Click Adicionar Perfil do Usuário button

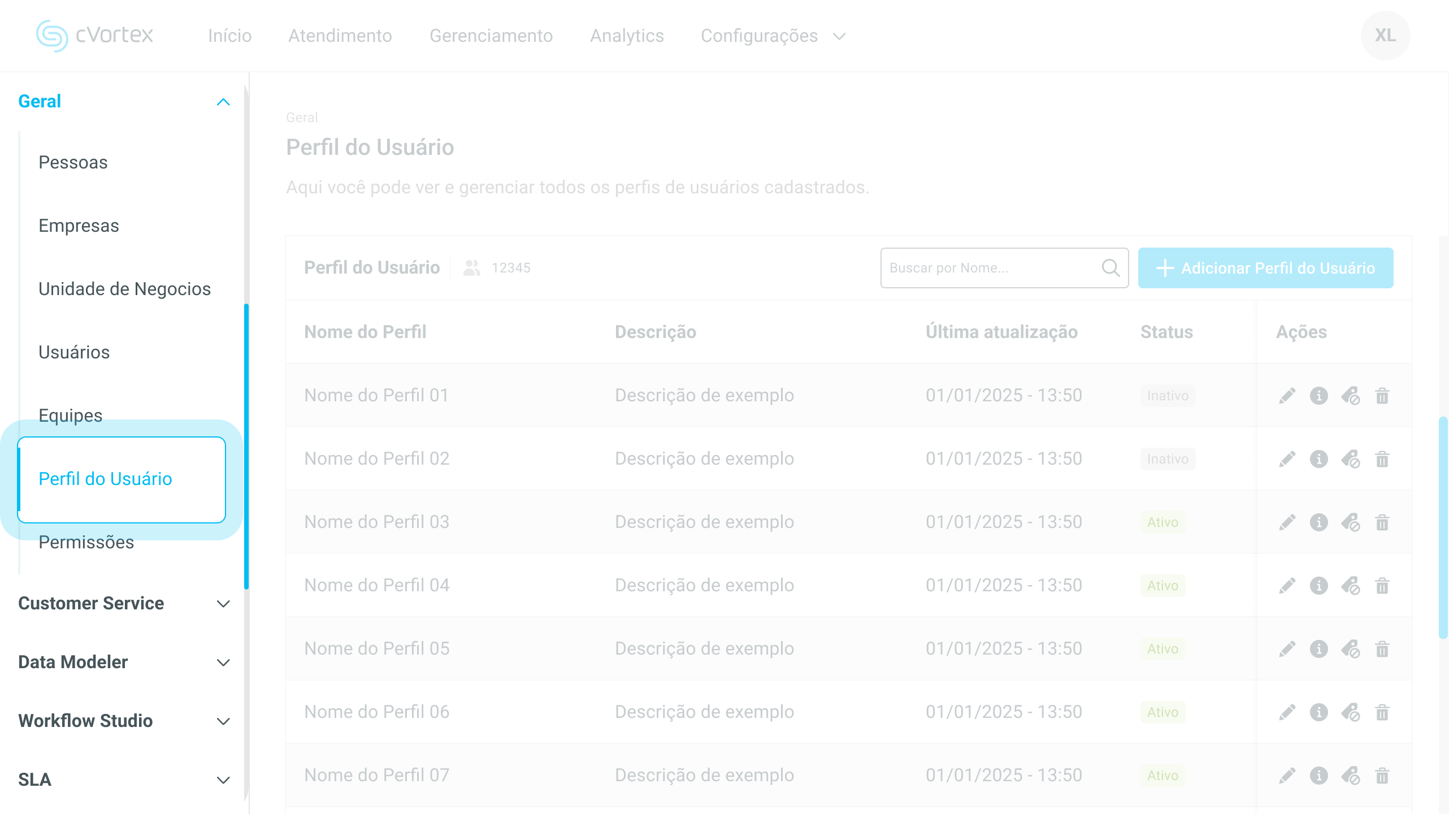click(x=1265, y=268)
